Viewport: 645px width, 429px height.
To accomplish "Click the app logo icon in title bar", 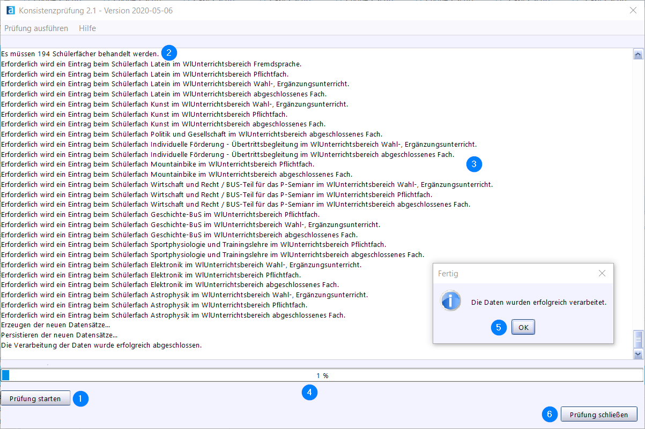I will pyautogui.click(x=10, y=10).
